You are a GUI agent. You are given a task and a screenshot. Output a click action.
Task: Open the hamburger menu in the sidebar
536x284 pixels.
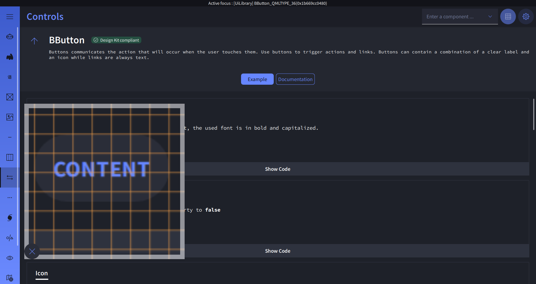10,16
